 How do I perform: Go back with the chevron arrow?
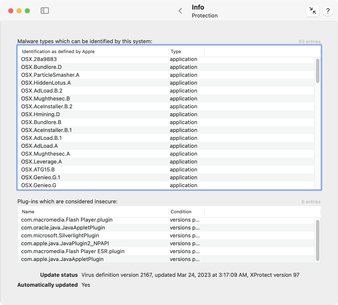(x=181, y=11)
